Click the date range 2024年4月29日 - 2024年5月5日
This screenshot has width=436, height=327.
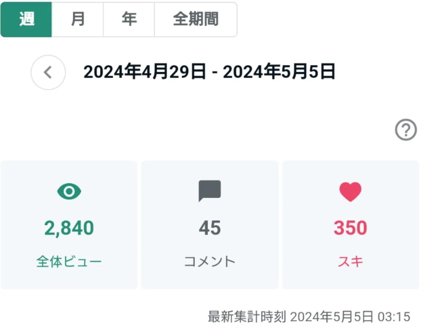[x=209, y=72]
